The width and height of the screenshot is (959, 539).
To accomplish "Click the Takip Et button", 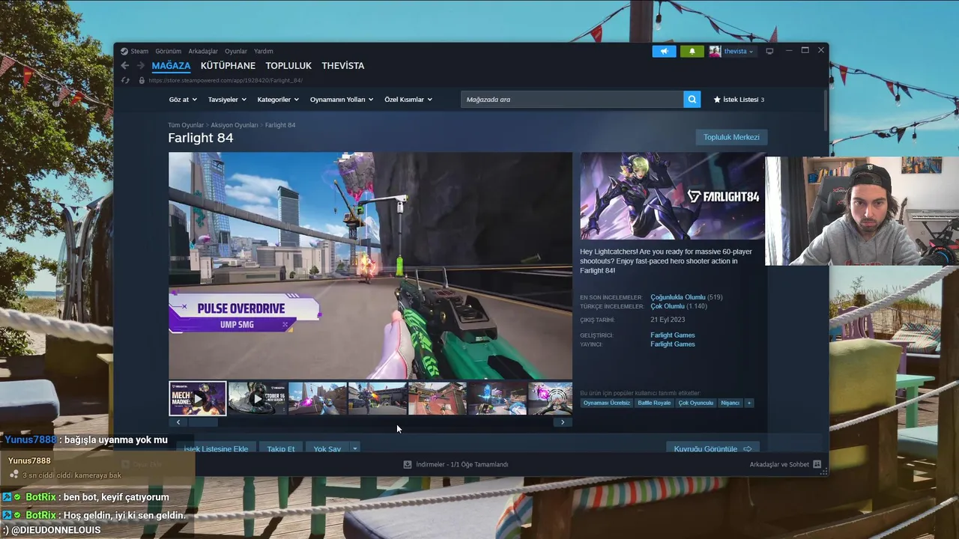I will 281,448.
